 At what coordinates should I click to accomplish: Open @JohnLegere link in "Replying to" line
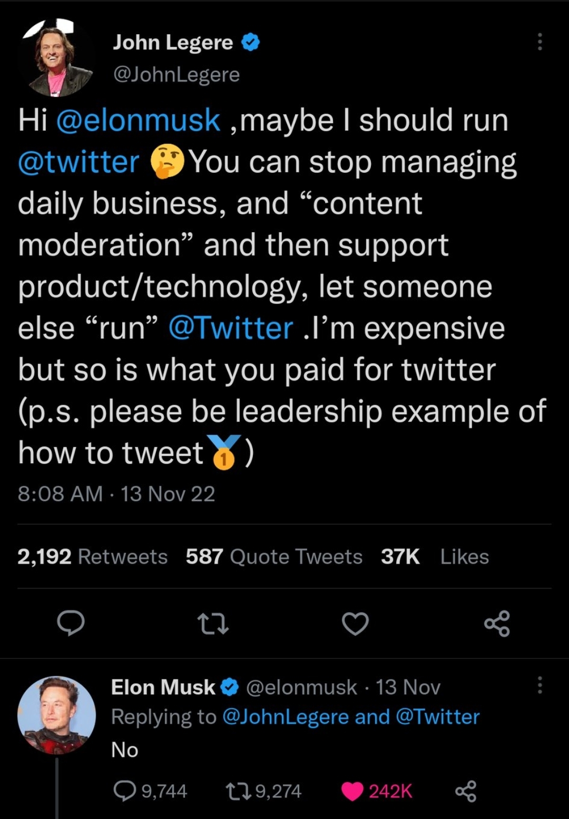point(286,717)
